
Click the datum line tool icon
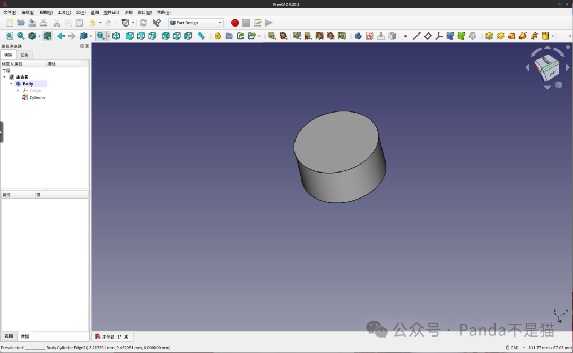pos(416,36)
